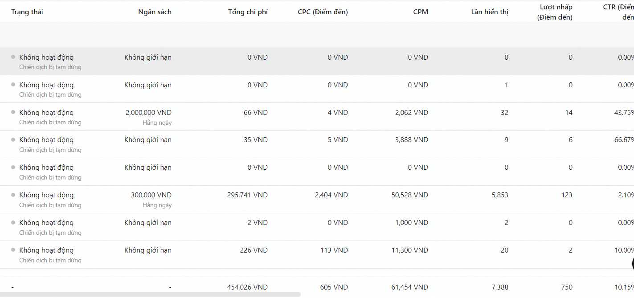Click the Tổng chi phí column header
Viewport: 634px width, 298px height.
[248, 12]
